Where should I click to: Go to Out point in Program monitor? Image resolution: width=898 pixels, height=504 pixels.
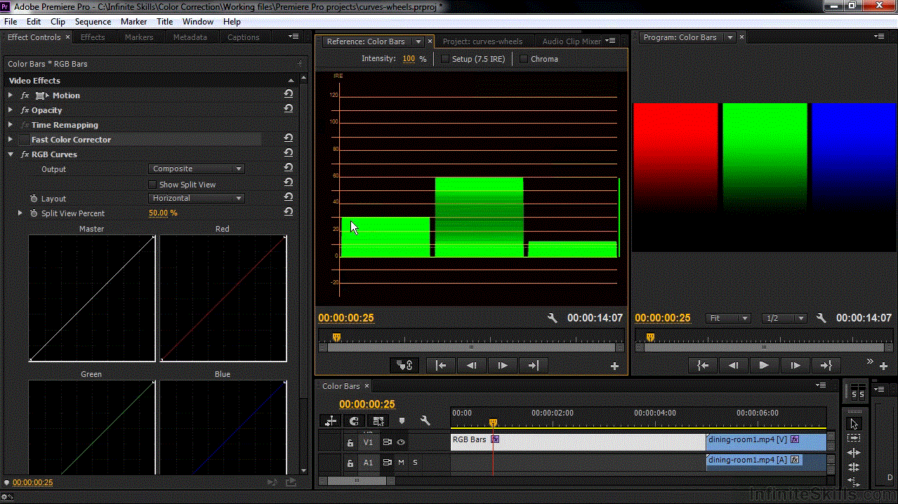(x=826, y=365)
